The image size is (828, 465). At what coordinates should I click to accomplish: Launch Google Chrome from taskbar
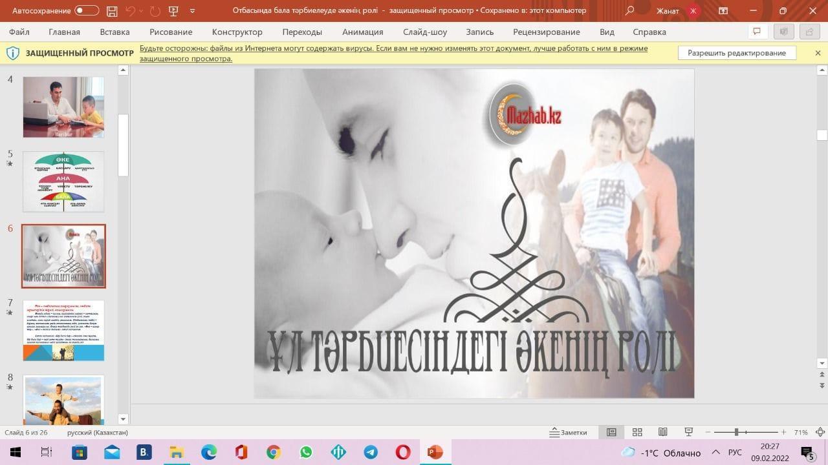pyautogui.click(x=273, y=452)
